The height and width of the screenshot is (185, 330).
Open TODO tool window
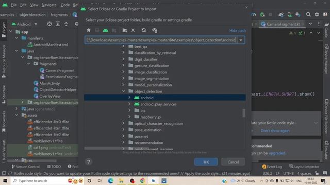click(54, 166)
